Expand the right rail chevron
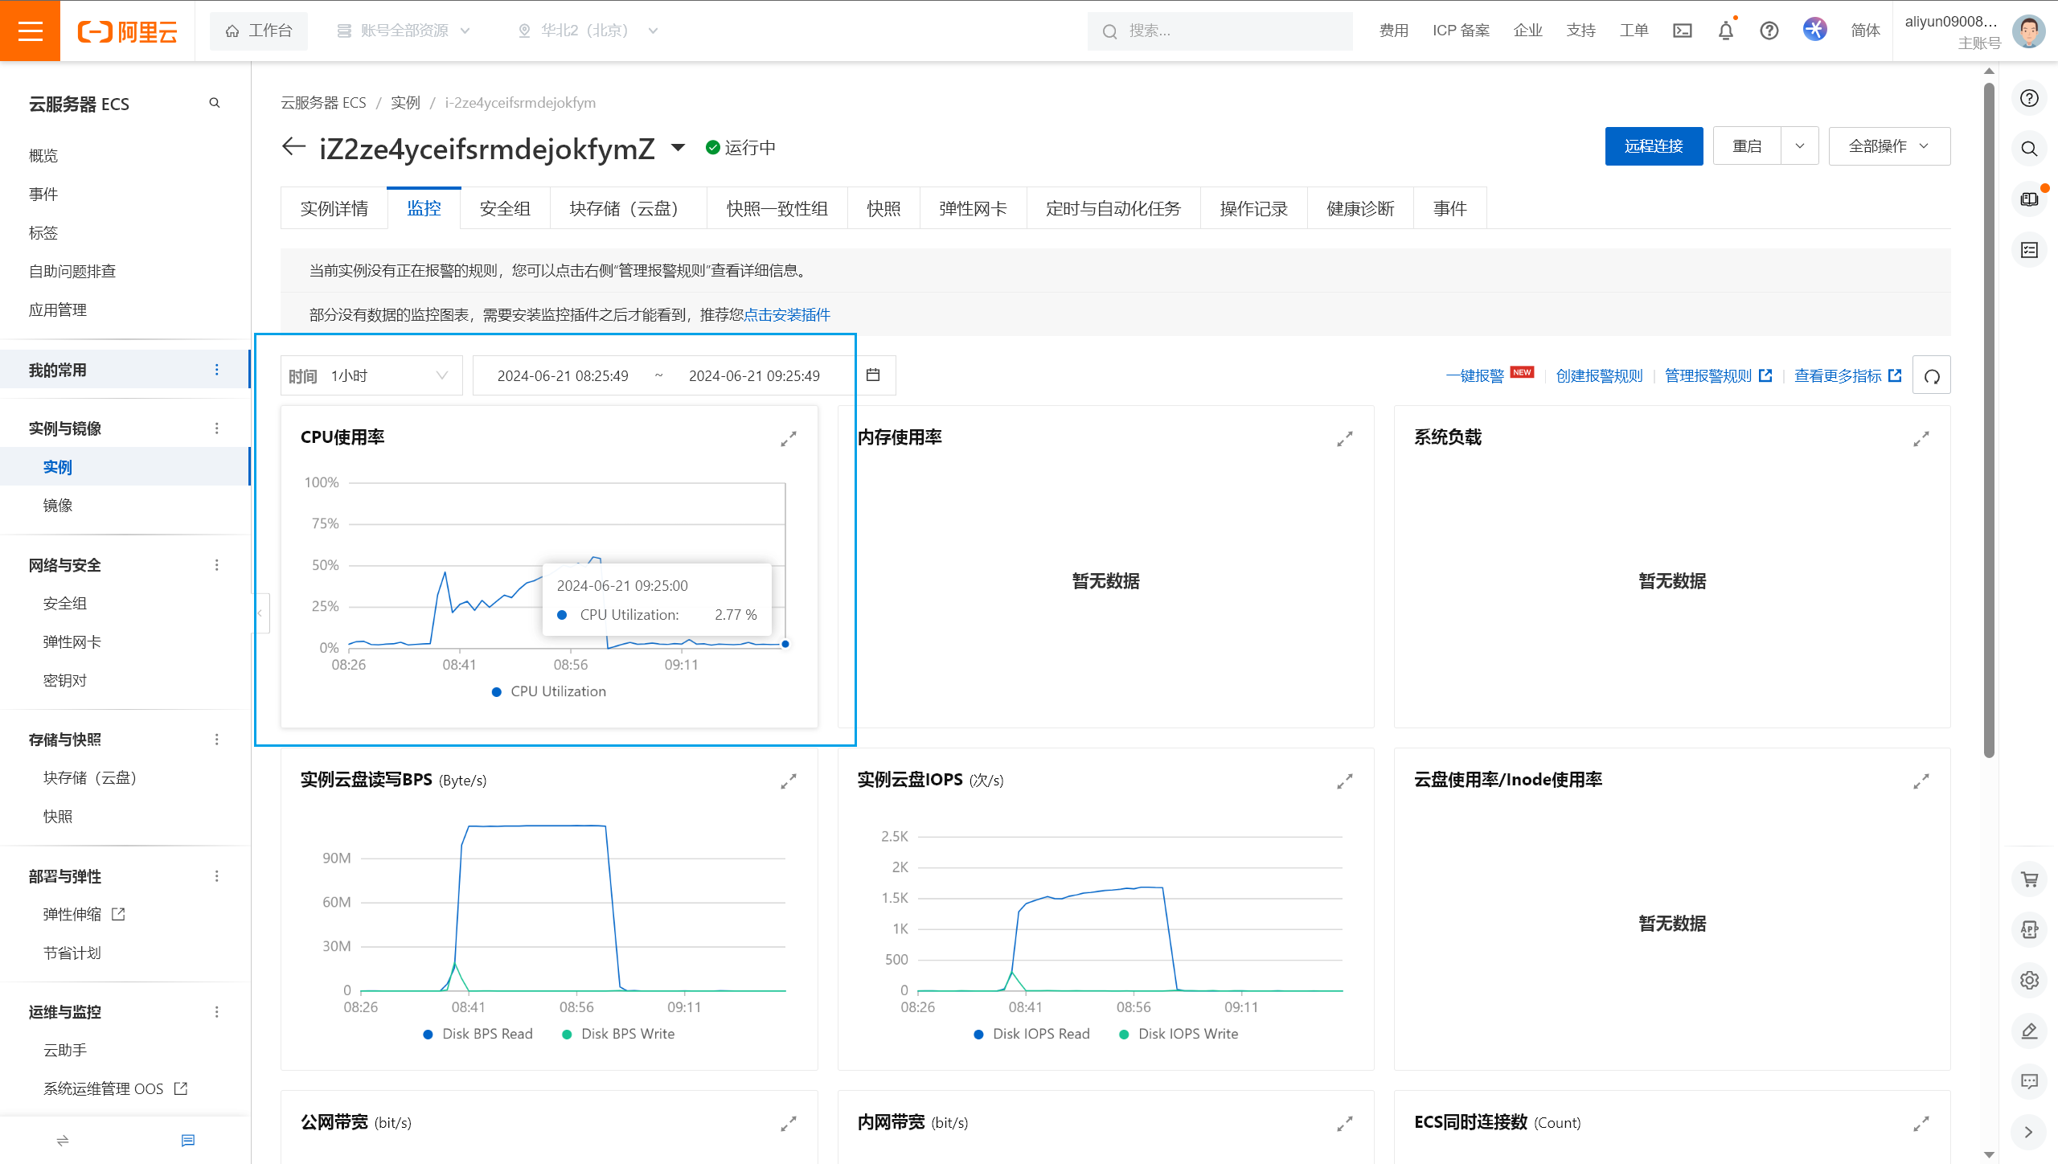Image resolution: width=2058 pixels, height=1164 pixels. [x=2029, y=1132]
